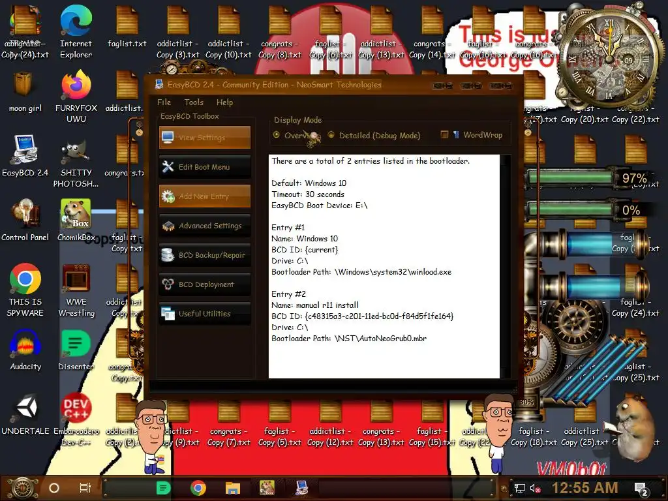
Task: Select the UNDERTALE Unity desktop icon
Action: (25, 414)
